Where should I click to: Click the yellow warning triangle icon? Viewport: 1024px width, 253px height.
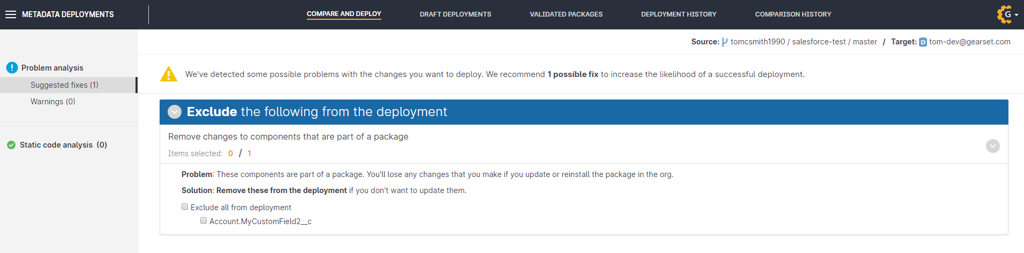[x=169, y=74]
